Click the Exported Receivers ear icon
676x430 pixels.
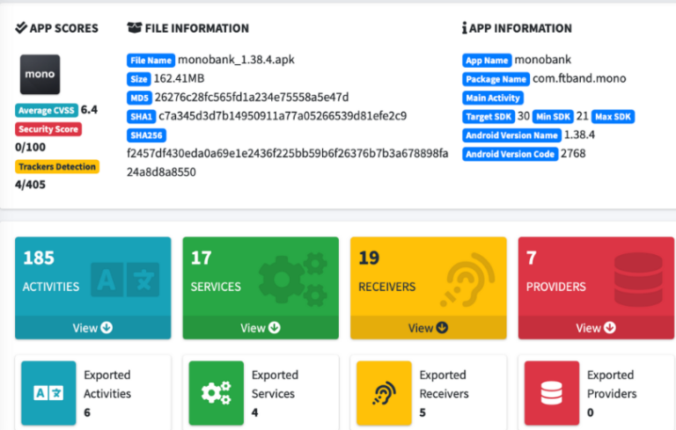coord(384,393)
